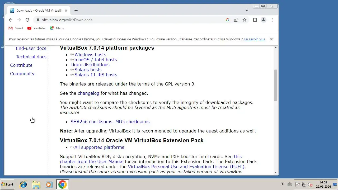Open End-user docs in sidebar
338x190 pixels.
click(x=31, y=48)
